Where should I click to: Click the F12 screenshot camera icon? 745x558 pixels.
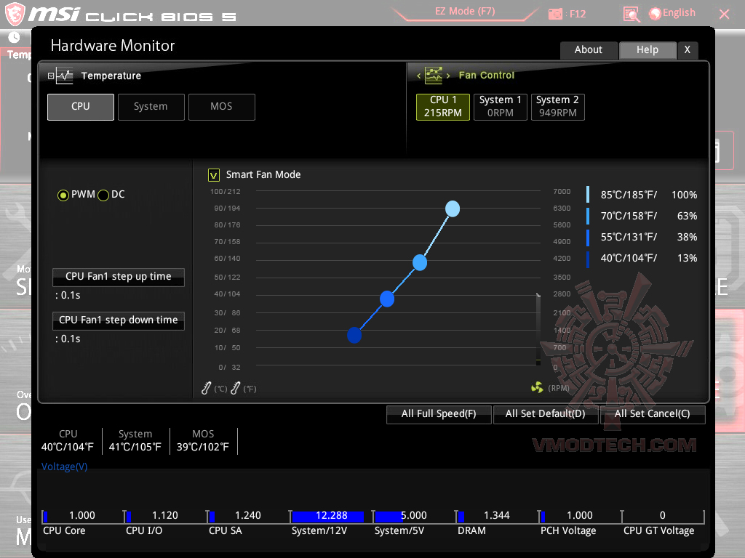[x=555, y=15]
